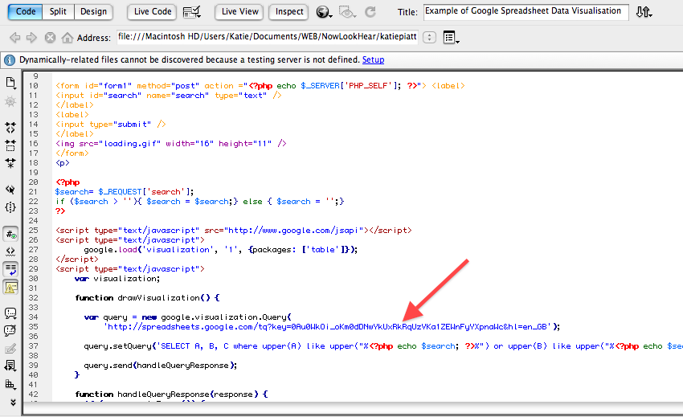Click the browser Back arrow icon
Viewport: 683px width, 417px height.
point(14,38)
